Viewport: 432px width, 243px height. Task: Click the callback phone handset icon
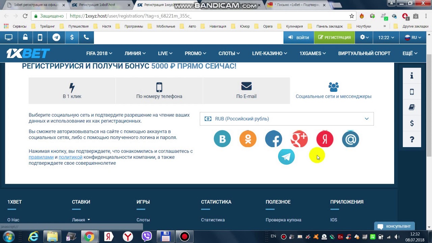pos(86,37)
